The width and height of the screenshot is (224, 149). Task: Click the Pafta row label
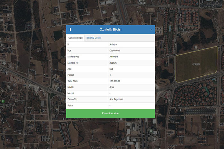tap(70, 105)
